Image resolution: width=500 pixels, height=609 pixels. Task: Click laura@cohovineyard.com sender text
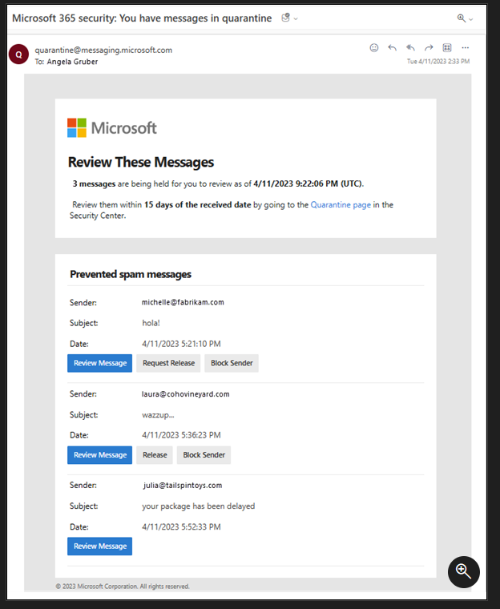[186, 393]
